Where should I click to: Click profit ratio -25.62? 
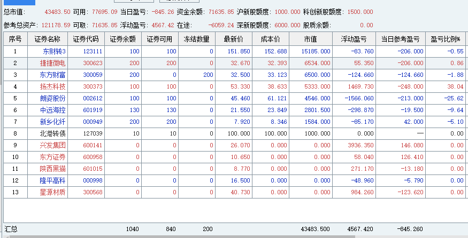click(x=454, y=98)
